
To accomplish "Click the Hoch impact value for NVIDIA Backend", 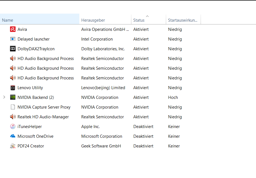I will click(x=173, y=97).
